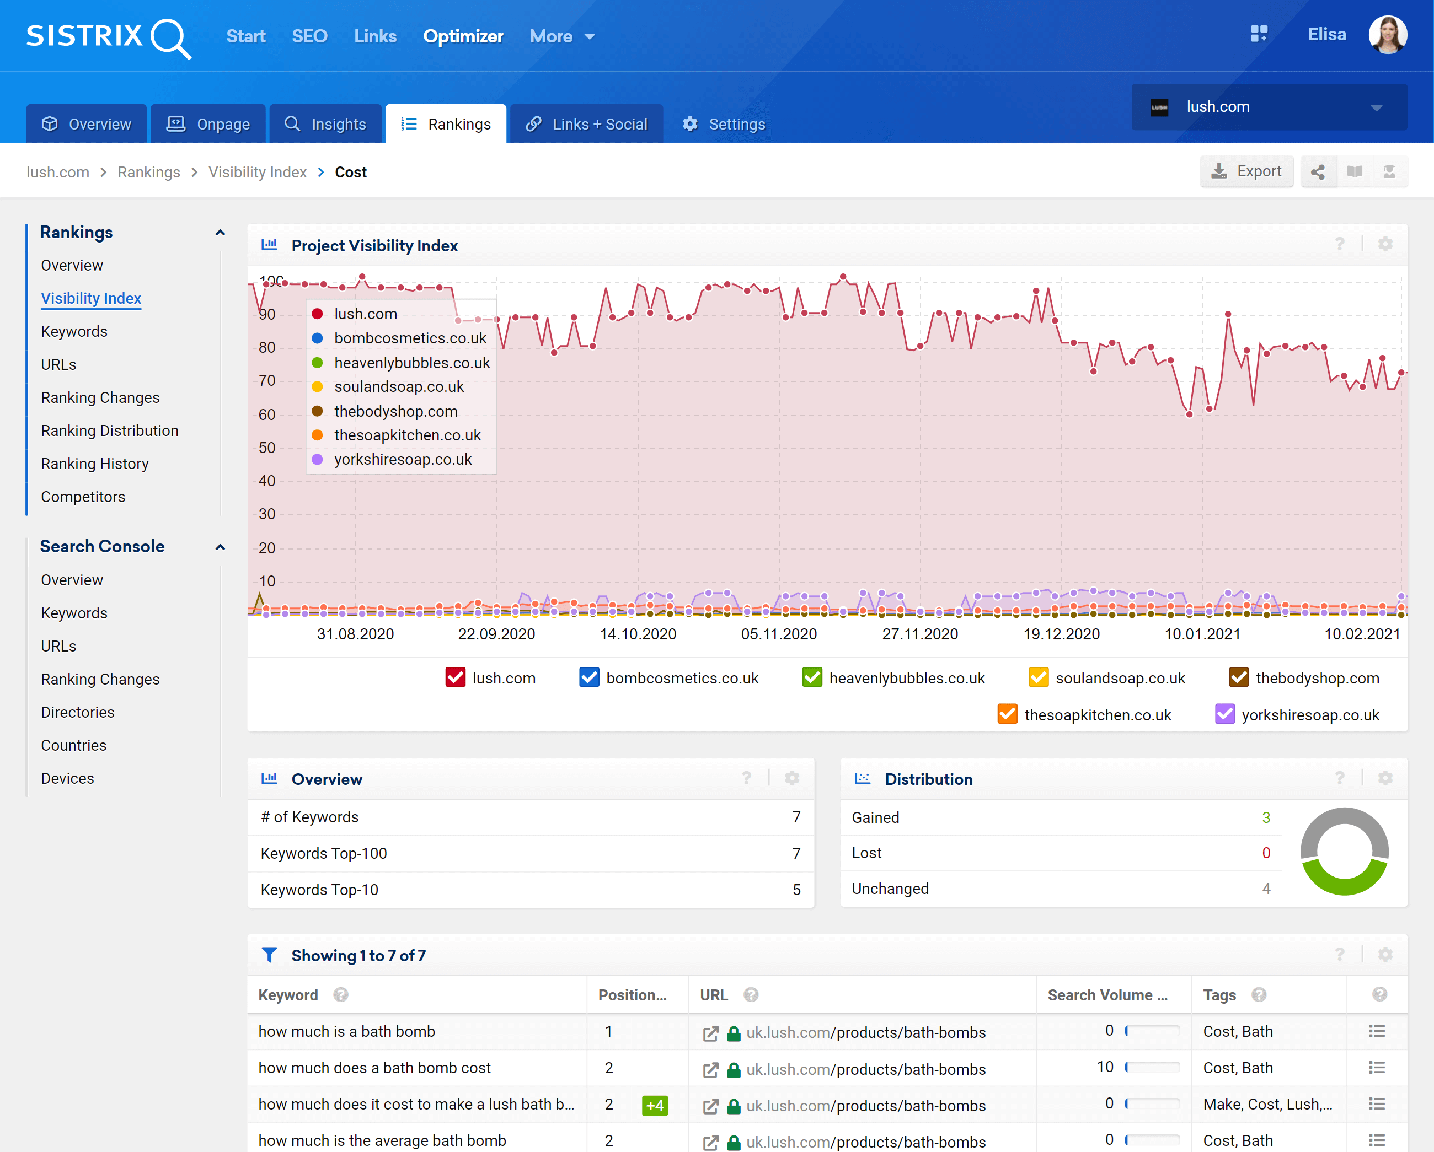Switch to the Insights tab
Image resolution: width=1434 pixels, height=1152 pixels.
coord(325,125)
